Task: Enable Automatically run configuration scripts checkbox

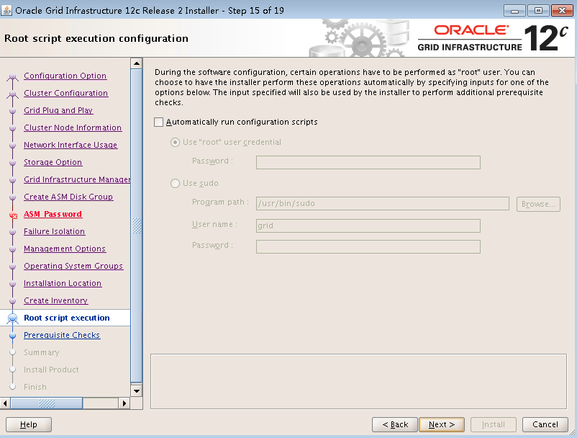Action: [x=158, y=122]
